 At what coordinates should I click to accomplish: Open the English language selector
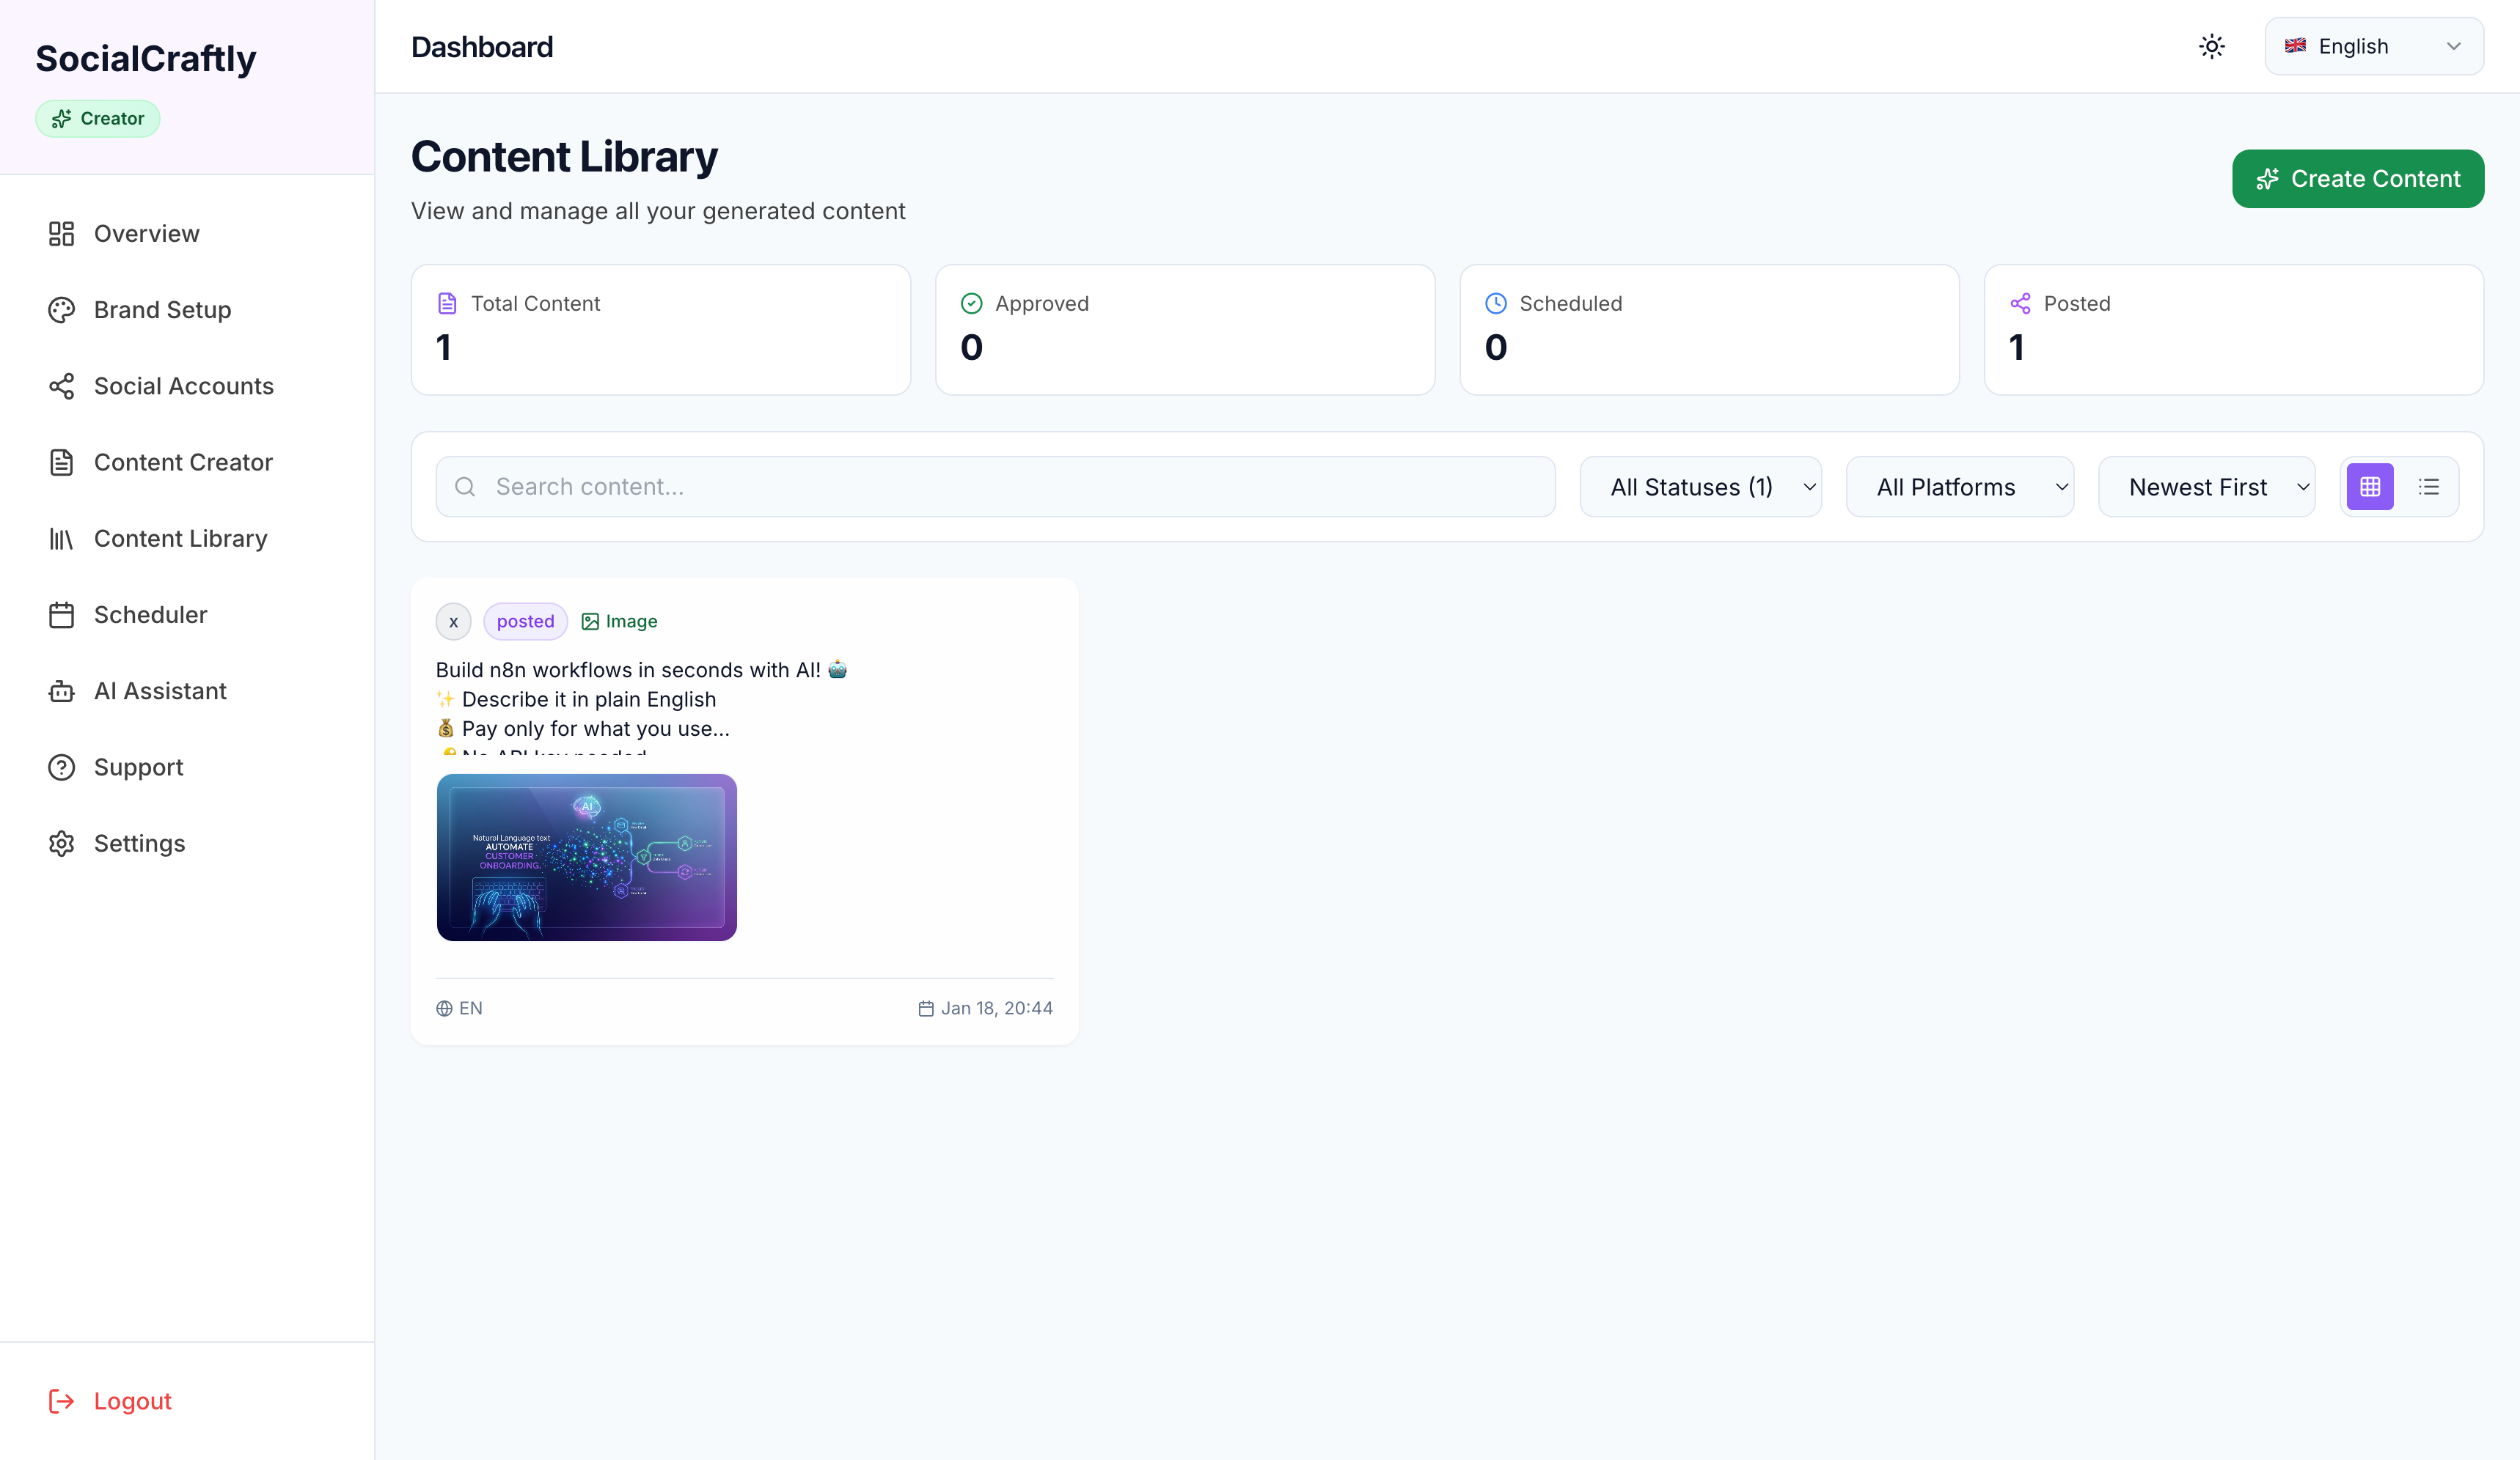(2373, 46)
